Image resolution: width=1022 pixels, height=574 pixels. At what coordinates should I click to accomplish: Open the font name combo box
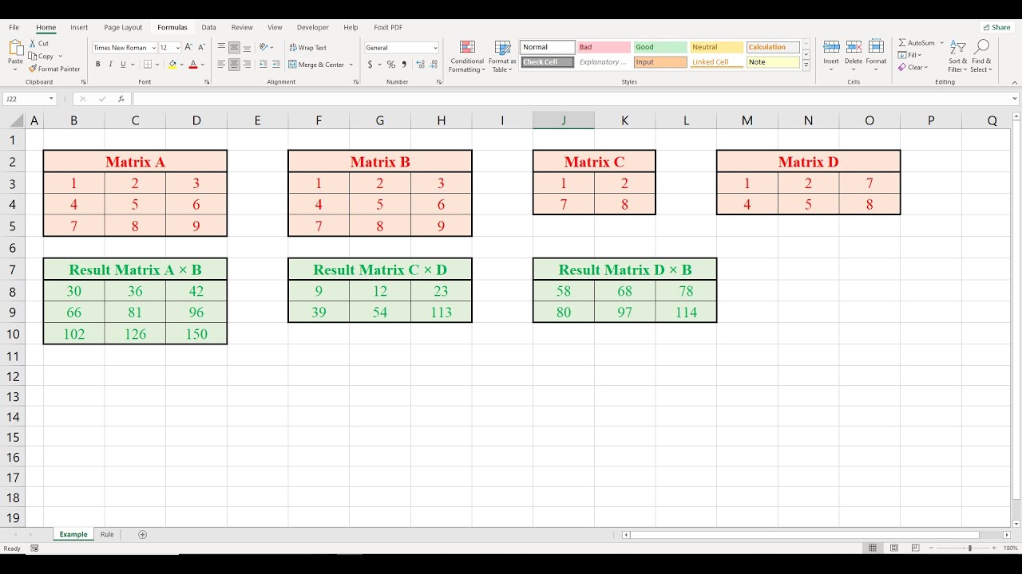(x=124, y=48)
